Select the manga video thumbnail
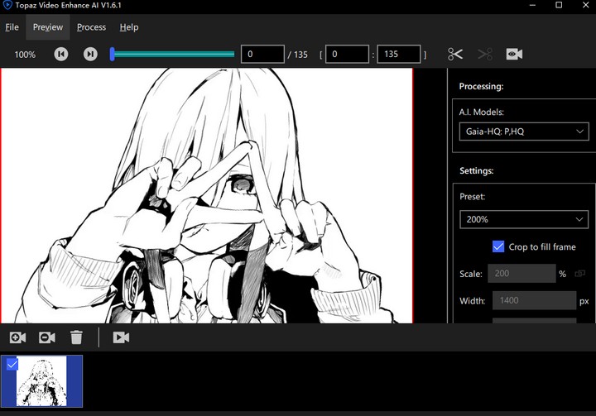This screenshot has width=596, height=416. pyautogui.click(x=41, y=381)
